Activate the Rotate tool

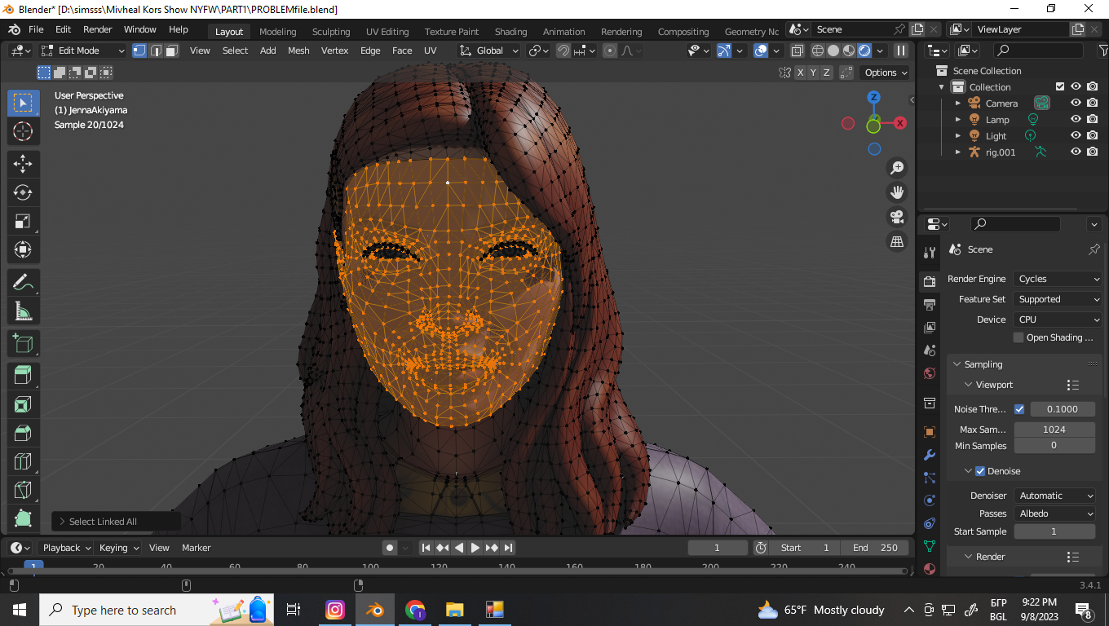pos(23,192)
